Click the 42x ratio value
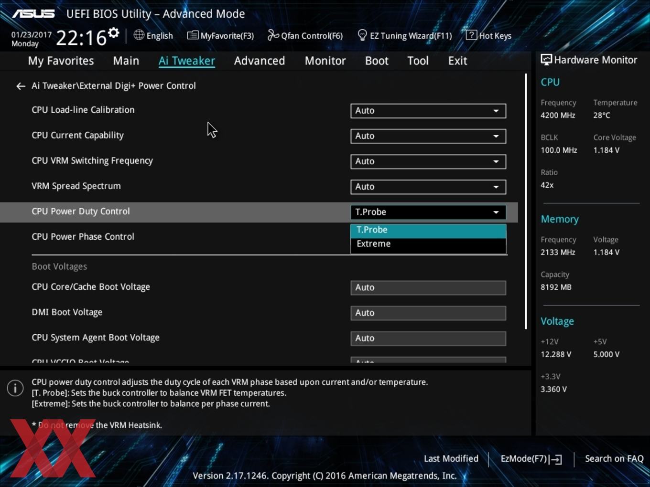 tap(547, 185)
